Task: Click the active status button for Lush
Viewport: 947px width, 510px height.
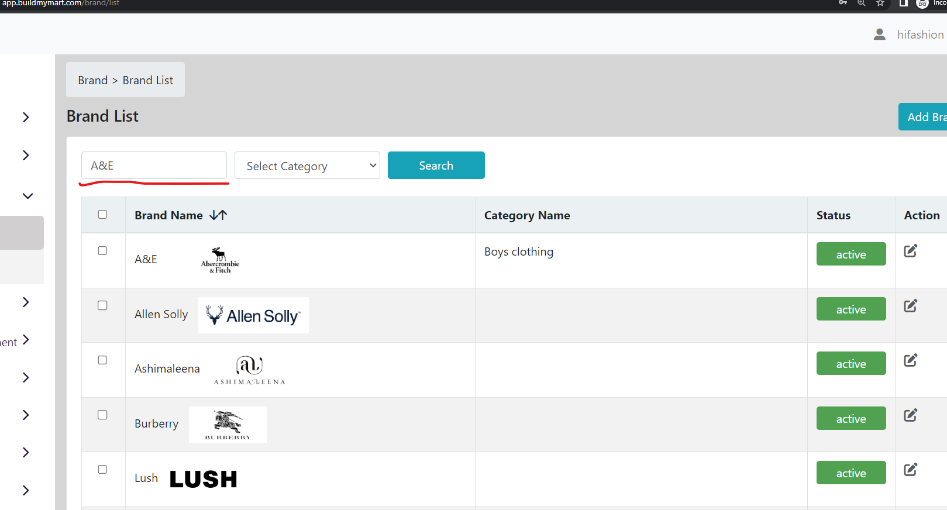Action: (851, 473)
